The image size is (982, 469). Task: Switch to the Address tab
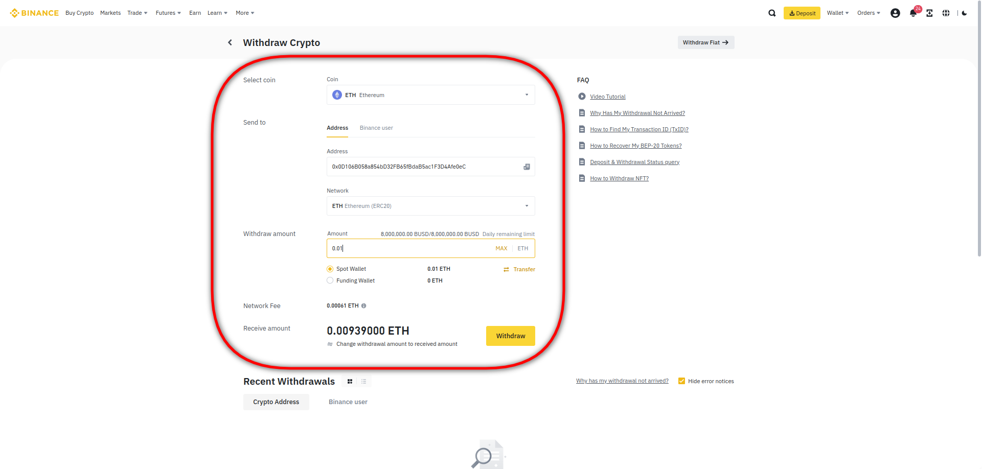tap(337, 128)
